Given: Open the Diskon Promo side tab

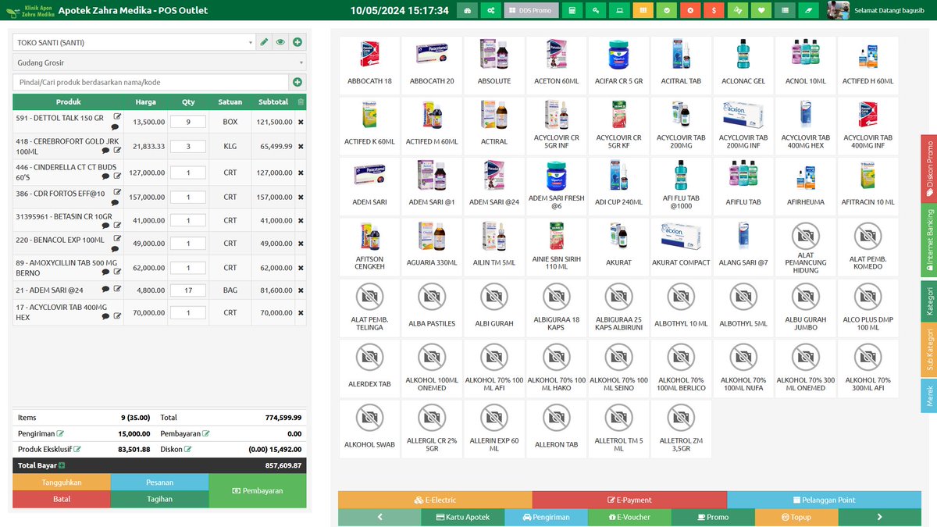Looking at the screenshot, I should (929, 167).
